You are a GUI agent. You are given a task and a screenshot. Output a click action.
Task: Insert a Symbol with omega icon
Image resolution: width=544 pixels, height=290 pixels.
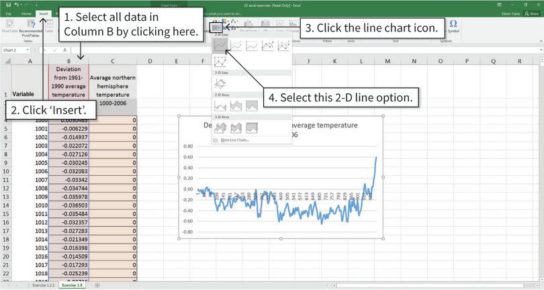[x=453, y=26]
